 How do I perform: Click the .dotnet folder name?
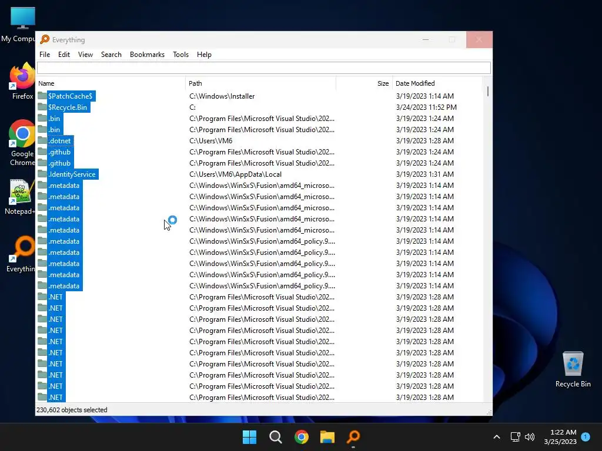(x=59, y=141)
